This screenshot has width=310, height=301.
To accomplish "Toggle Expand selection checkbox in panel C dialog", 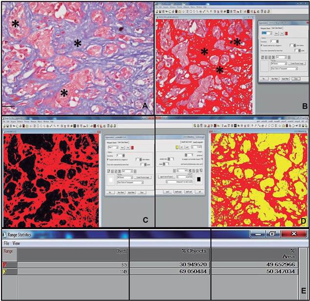I will pos(108,160).
